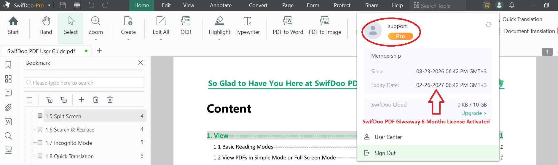Open the bookmark options list menu

(x=29, y=100)
